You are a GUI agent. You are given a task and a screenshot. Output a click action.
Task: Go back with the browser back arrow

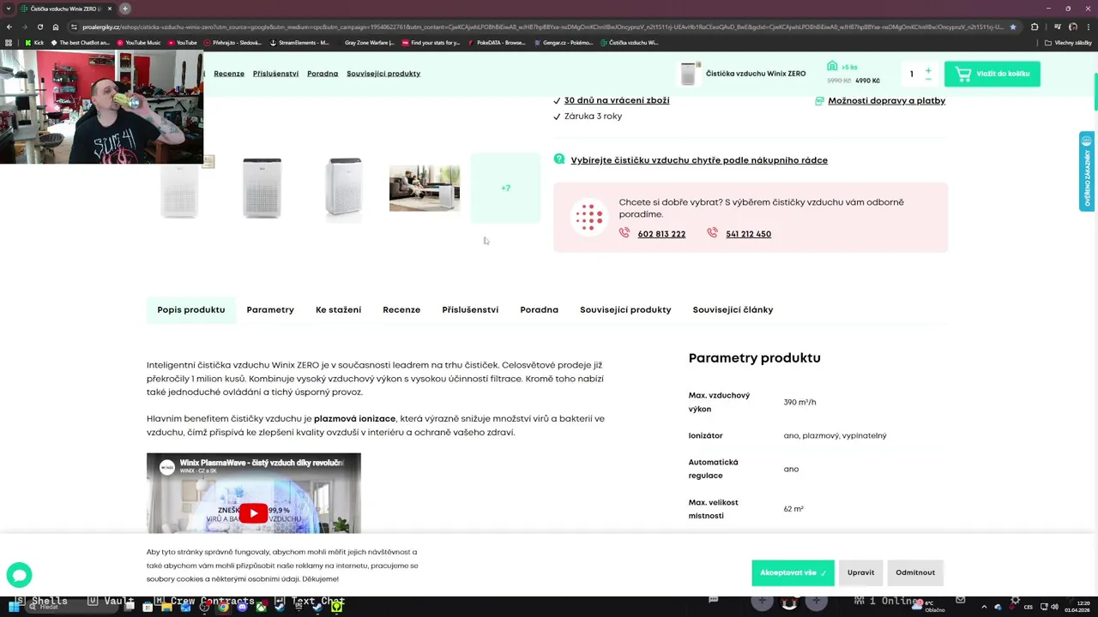[9, 27]
